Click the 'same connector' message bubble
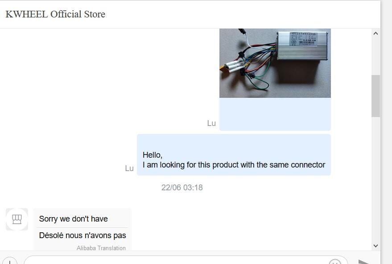Image resolution: width=392 pixels, height=264 pixels. pyautogui.click(x=234, y=155)
